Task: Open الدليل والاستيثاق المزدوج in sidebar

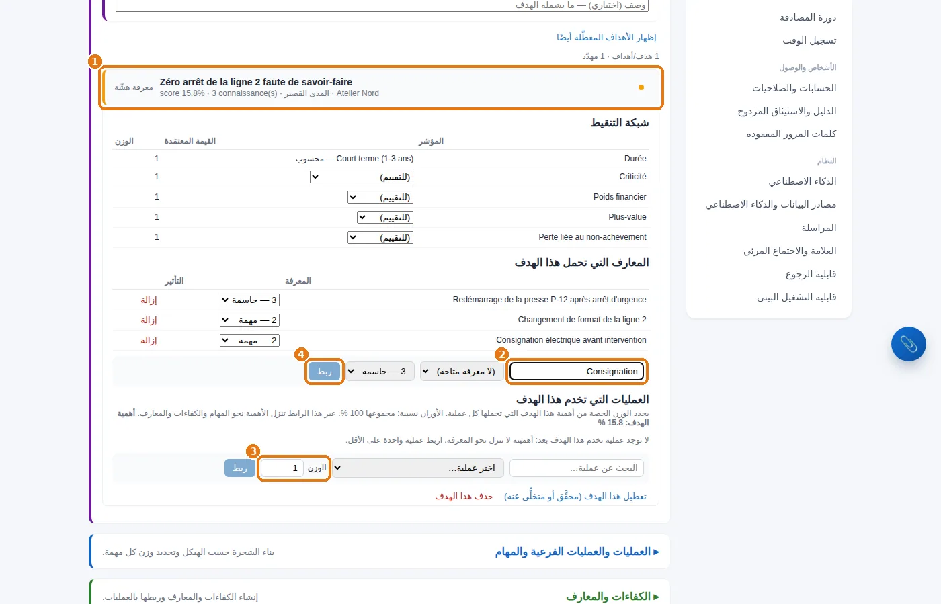Action: 787,111
